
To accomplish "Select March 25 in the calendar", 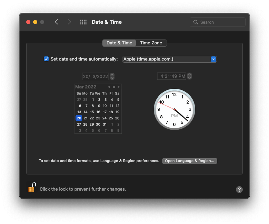I will 111,118.
